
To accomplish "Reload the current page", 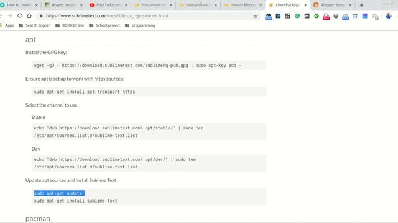I will (x=19, y=15).
